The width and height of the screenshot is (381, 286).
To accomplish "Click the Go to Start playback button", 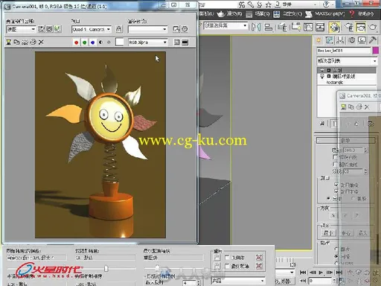I will (303, 273).
